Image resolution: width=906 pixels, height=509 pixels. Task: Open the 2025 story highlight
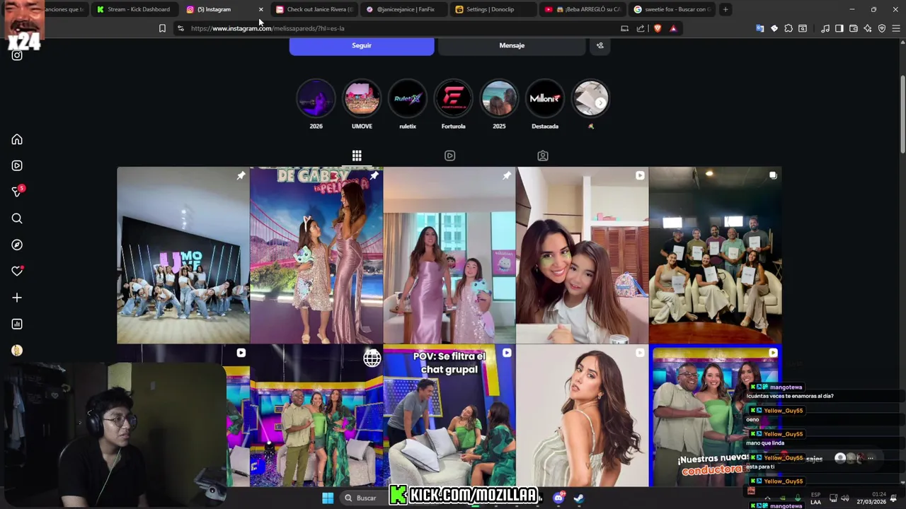coord(499,99)
